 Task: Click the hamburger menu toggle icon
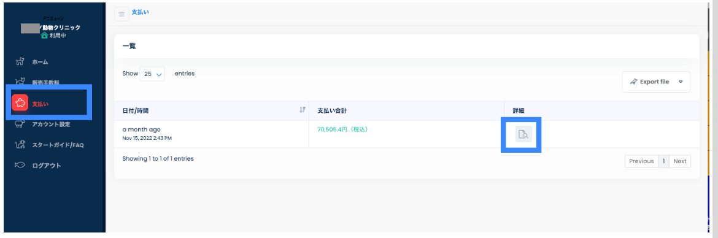point(122,13)
